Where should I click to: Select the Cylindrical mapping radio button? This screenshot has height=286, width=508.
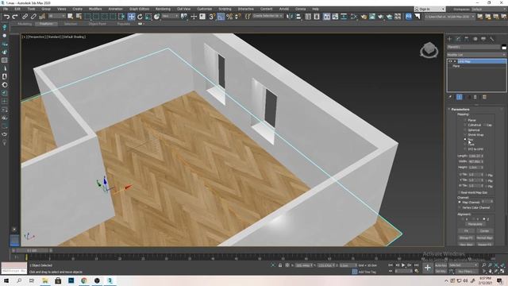click(x=465, y=125)
